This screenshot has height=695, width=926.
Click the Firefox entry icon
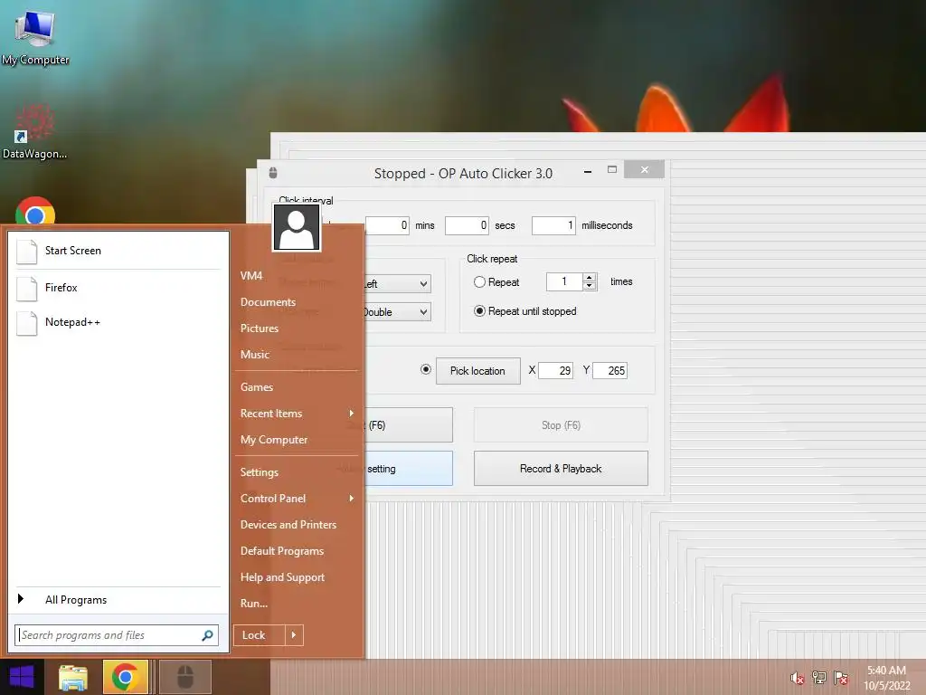[x=26, y=288]
